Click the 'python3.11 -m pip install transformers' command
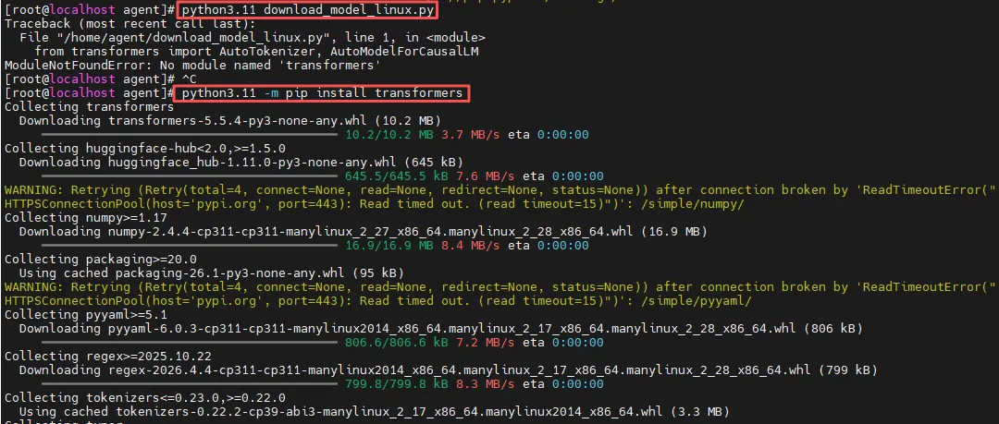Screen dimensions: 999x424 pos(323,93)
